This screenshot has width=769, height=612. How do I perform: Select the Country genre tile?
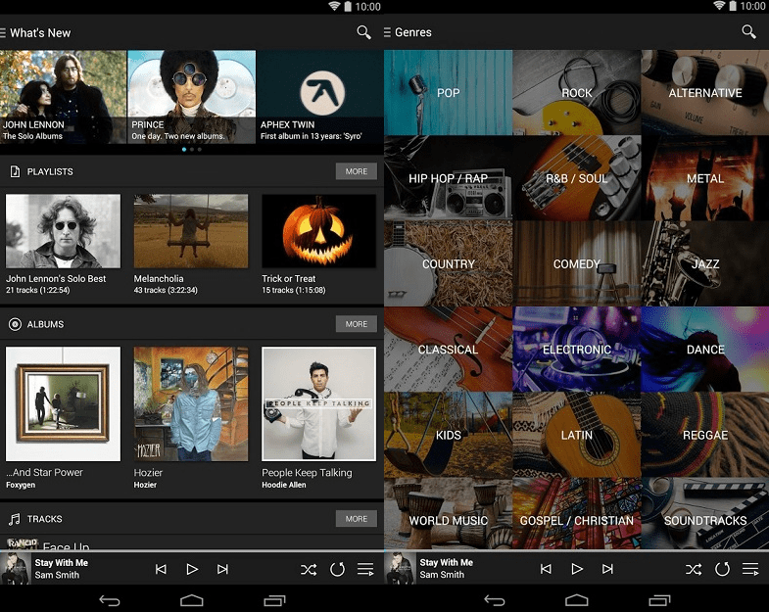(449, 263)
